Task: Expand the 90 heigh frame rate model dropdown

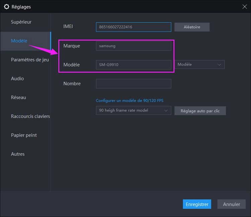Action: point(133,110)
